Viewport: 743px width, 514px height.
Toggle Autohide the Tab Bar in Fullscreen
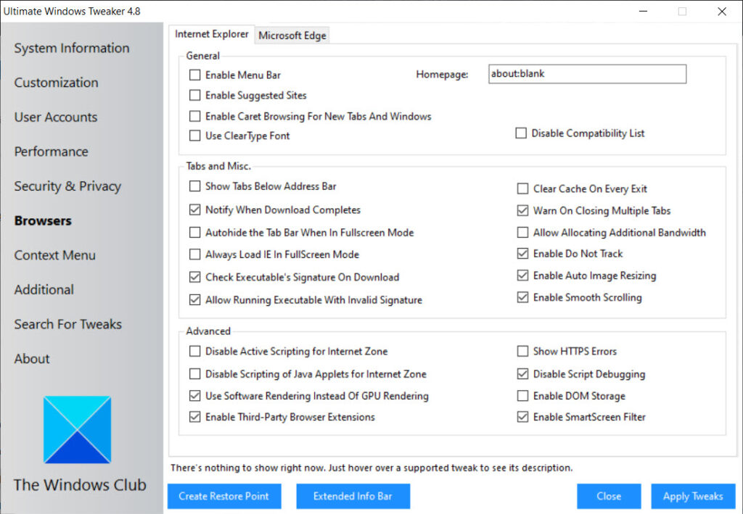point(194,233)
